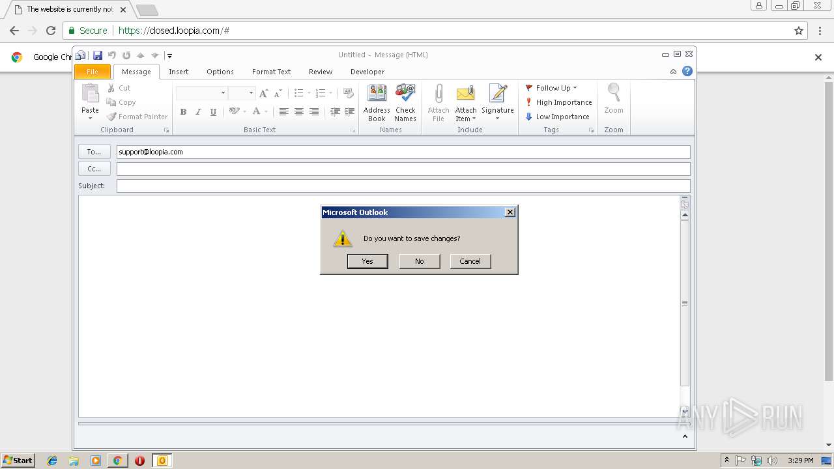Click the Format Painter brush icon
This screenshot has height=469, width=834.
pos(111,117)
